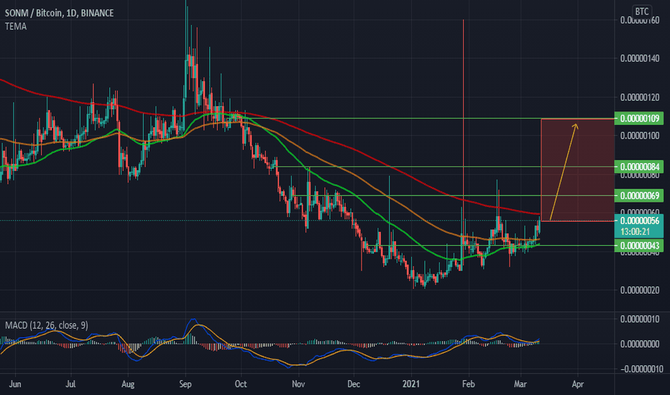Click the 2021 label on time axis

click(411, 384)
